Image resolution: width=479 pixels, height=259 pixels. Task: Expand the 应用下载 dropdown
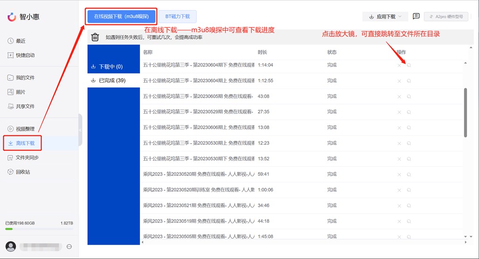[x=385, y=17]
